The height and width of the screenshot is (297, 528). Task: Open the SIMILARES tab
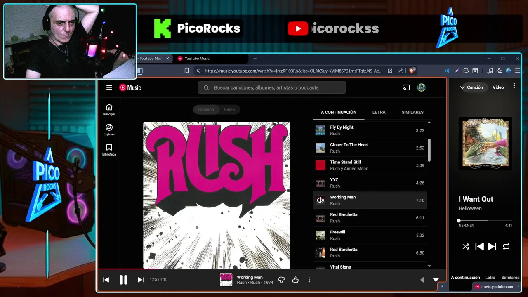point(412,112)
